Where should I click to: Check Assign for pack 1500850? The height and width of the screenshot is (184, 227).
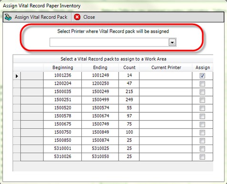point(202,141)
